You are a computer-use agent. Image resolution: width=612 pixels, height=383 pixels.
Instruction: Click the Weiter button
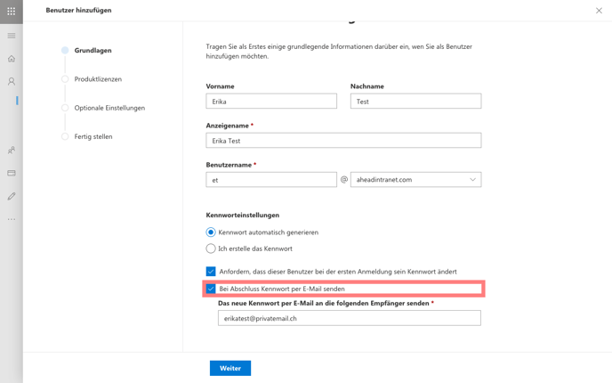230,368
